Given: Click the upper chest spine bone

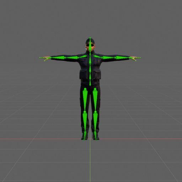Looking at the screenshot, I should click(x=90, y=60).
